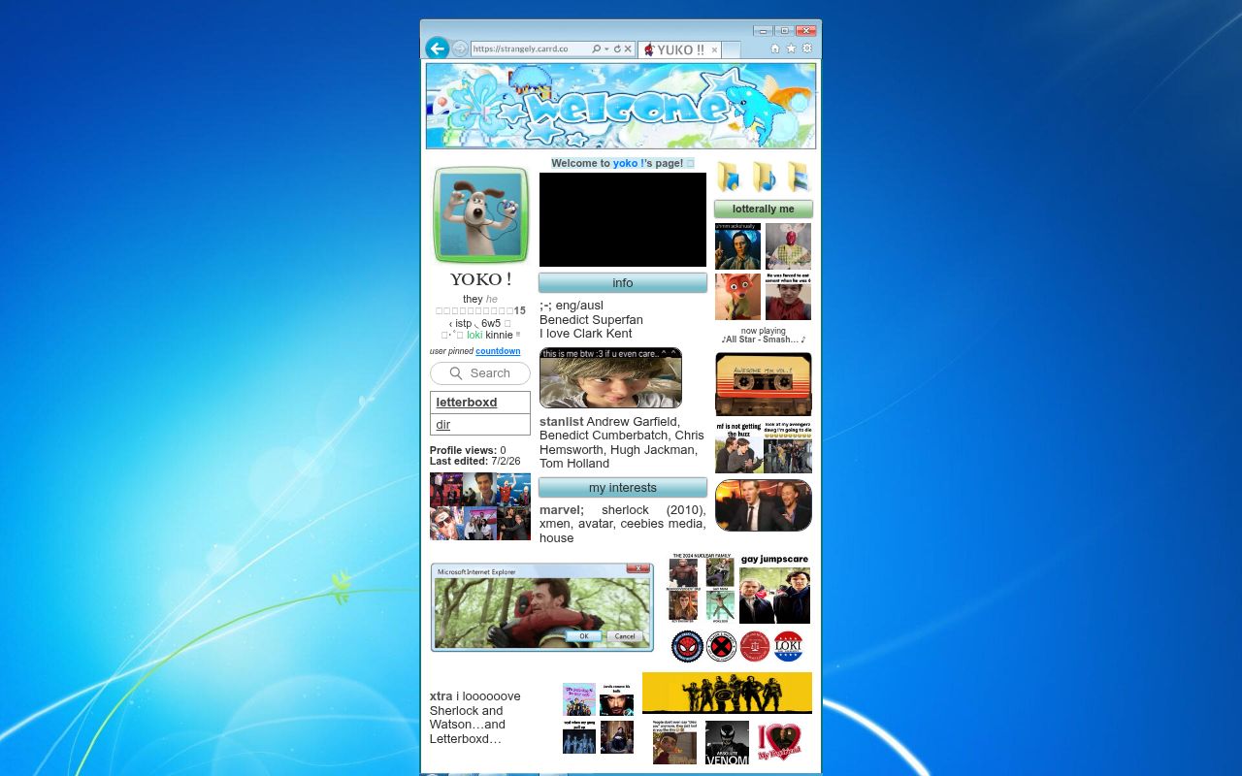
Task: Click the 'forced to eat cement' meme thumbnail
Action: click(x=788, y=297)
